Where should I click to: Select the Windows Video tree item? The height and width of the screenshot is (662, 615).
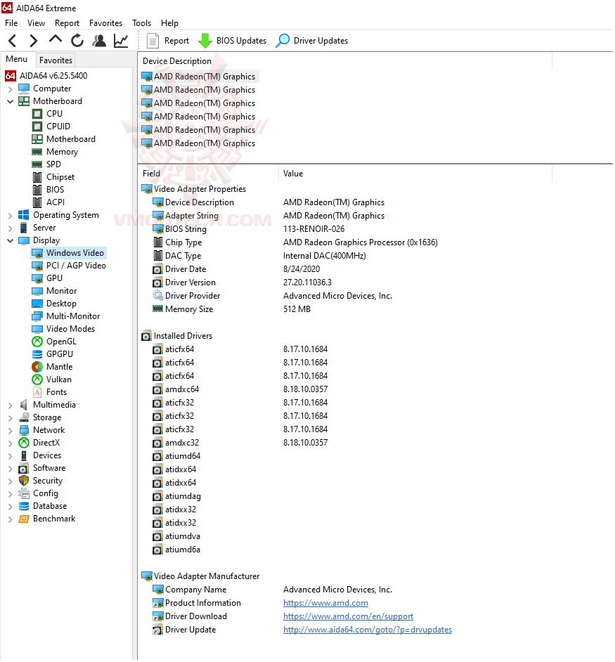pyautogui.click(x=75, y=253)
